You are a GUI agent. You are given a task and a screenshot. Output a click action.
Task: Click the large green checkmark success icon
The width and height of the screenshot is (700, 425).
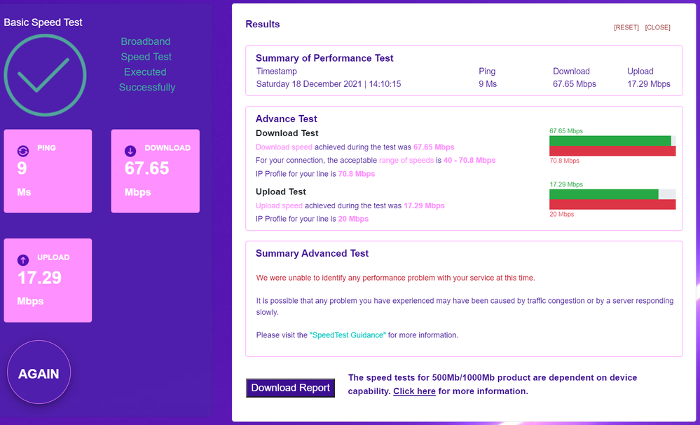click(x=45, y=75)
